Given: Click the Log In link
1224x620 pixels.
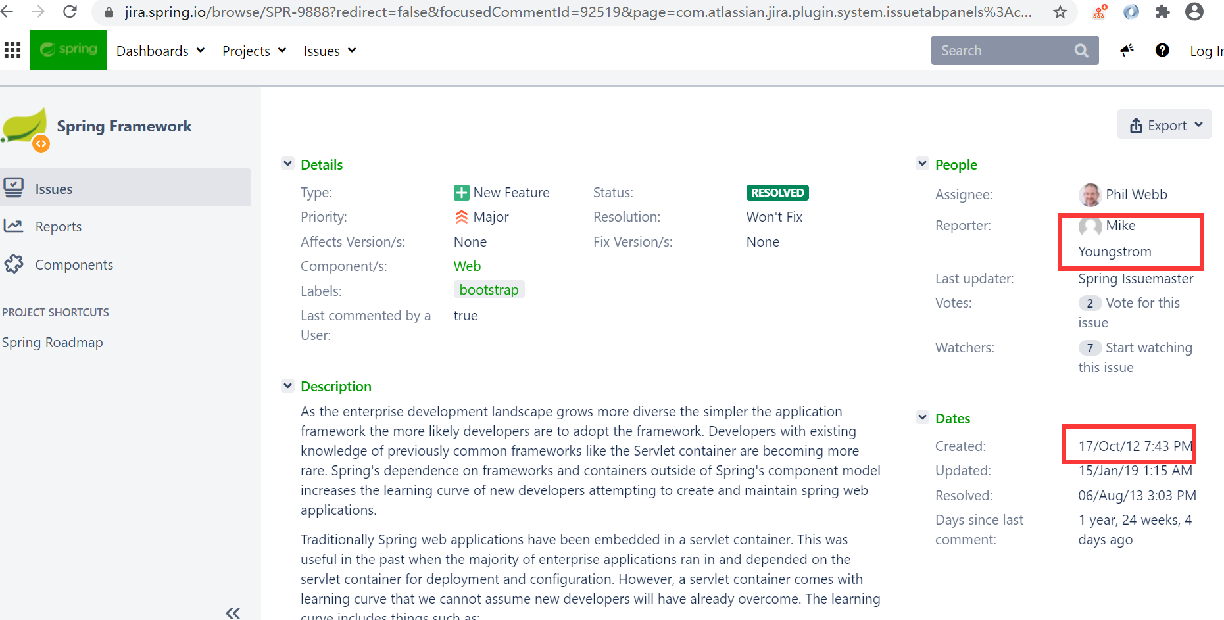Looking at the screenshot, I should (1207, 51).
